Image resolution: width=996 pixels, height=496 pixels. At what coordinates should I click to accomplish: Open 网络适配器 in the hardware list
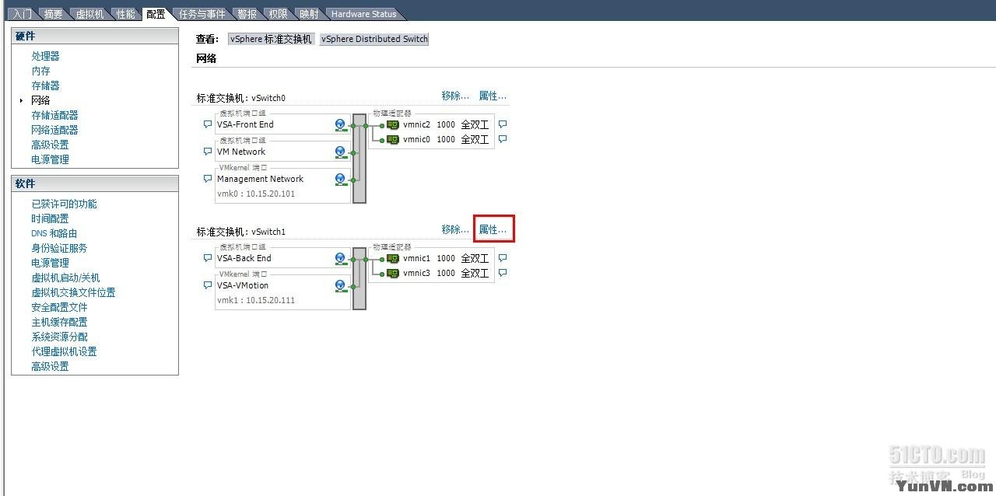tap(54, 130)
